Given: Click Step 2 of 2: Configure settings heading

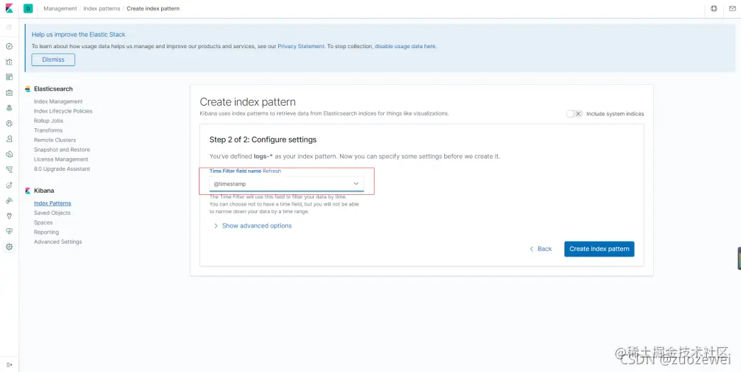Looking at the screenshot, I should (263, 140).
